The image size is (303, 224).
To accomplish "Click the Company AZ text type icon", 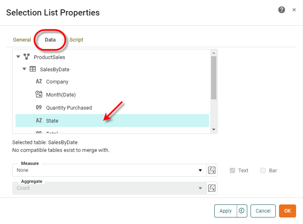I will (x=39, y=81).
